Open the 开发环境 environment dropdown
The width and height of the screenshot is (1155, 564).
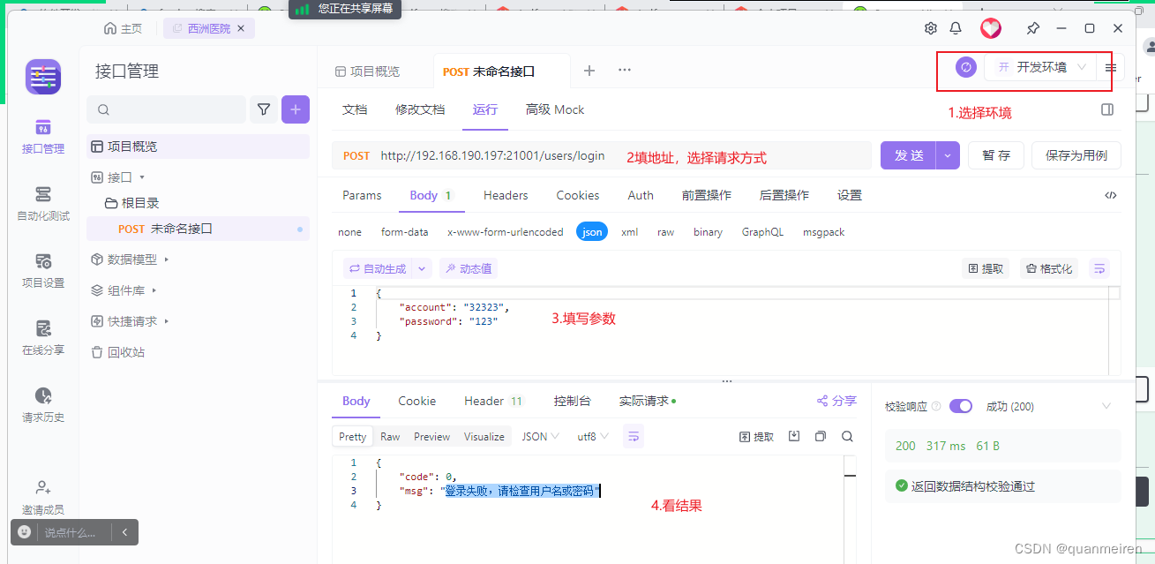pyautogui.click(x=1041, y=67)
